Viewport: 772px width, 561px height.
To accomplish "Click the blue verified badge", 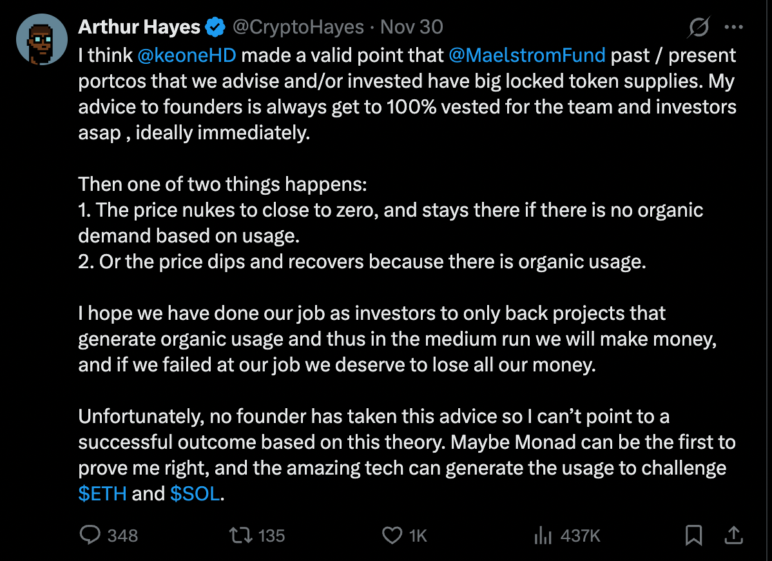I will click(x=215, y=27).
